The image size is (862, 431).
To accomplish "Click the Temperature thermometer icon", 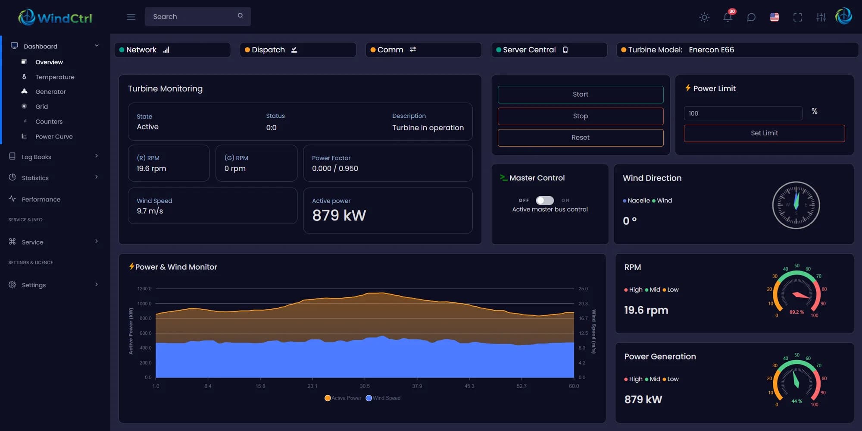I will [x=24, y=76].
